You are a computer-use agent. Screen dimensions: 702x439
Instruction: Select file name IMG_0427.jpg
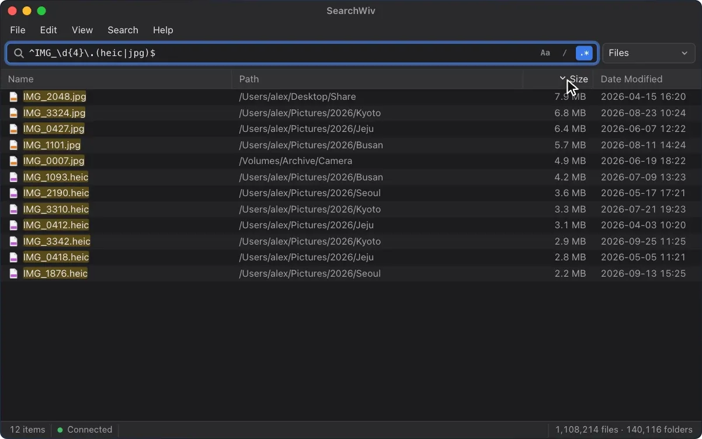coord(54,129)
